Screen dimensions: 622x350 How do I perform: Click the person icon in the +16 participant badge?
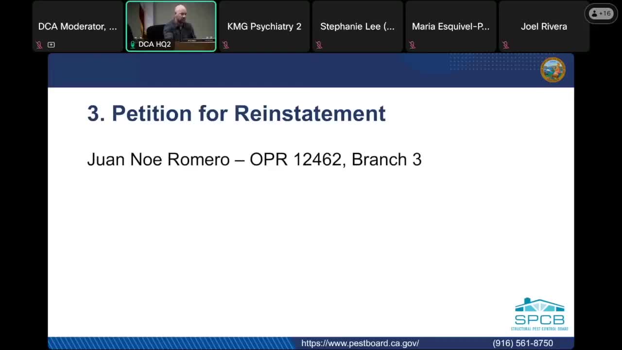[x=595, y=13]
